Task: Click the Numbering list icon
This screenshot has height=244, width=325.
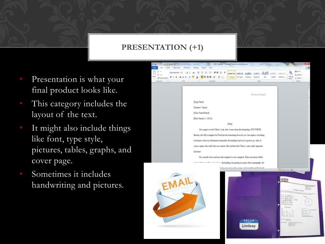Action: coord(206,73)
